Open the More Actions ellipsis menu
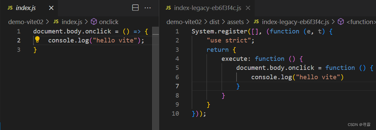376x130 pixels. (x=147, y=8)
